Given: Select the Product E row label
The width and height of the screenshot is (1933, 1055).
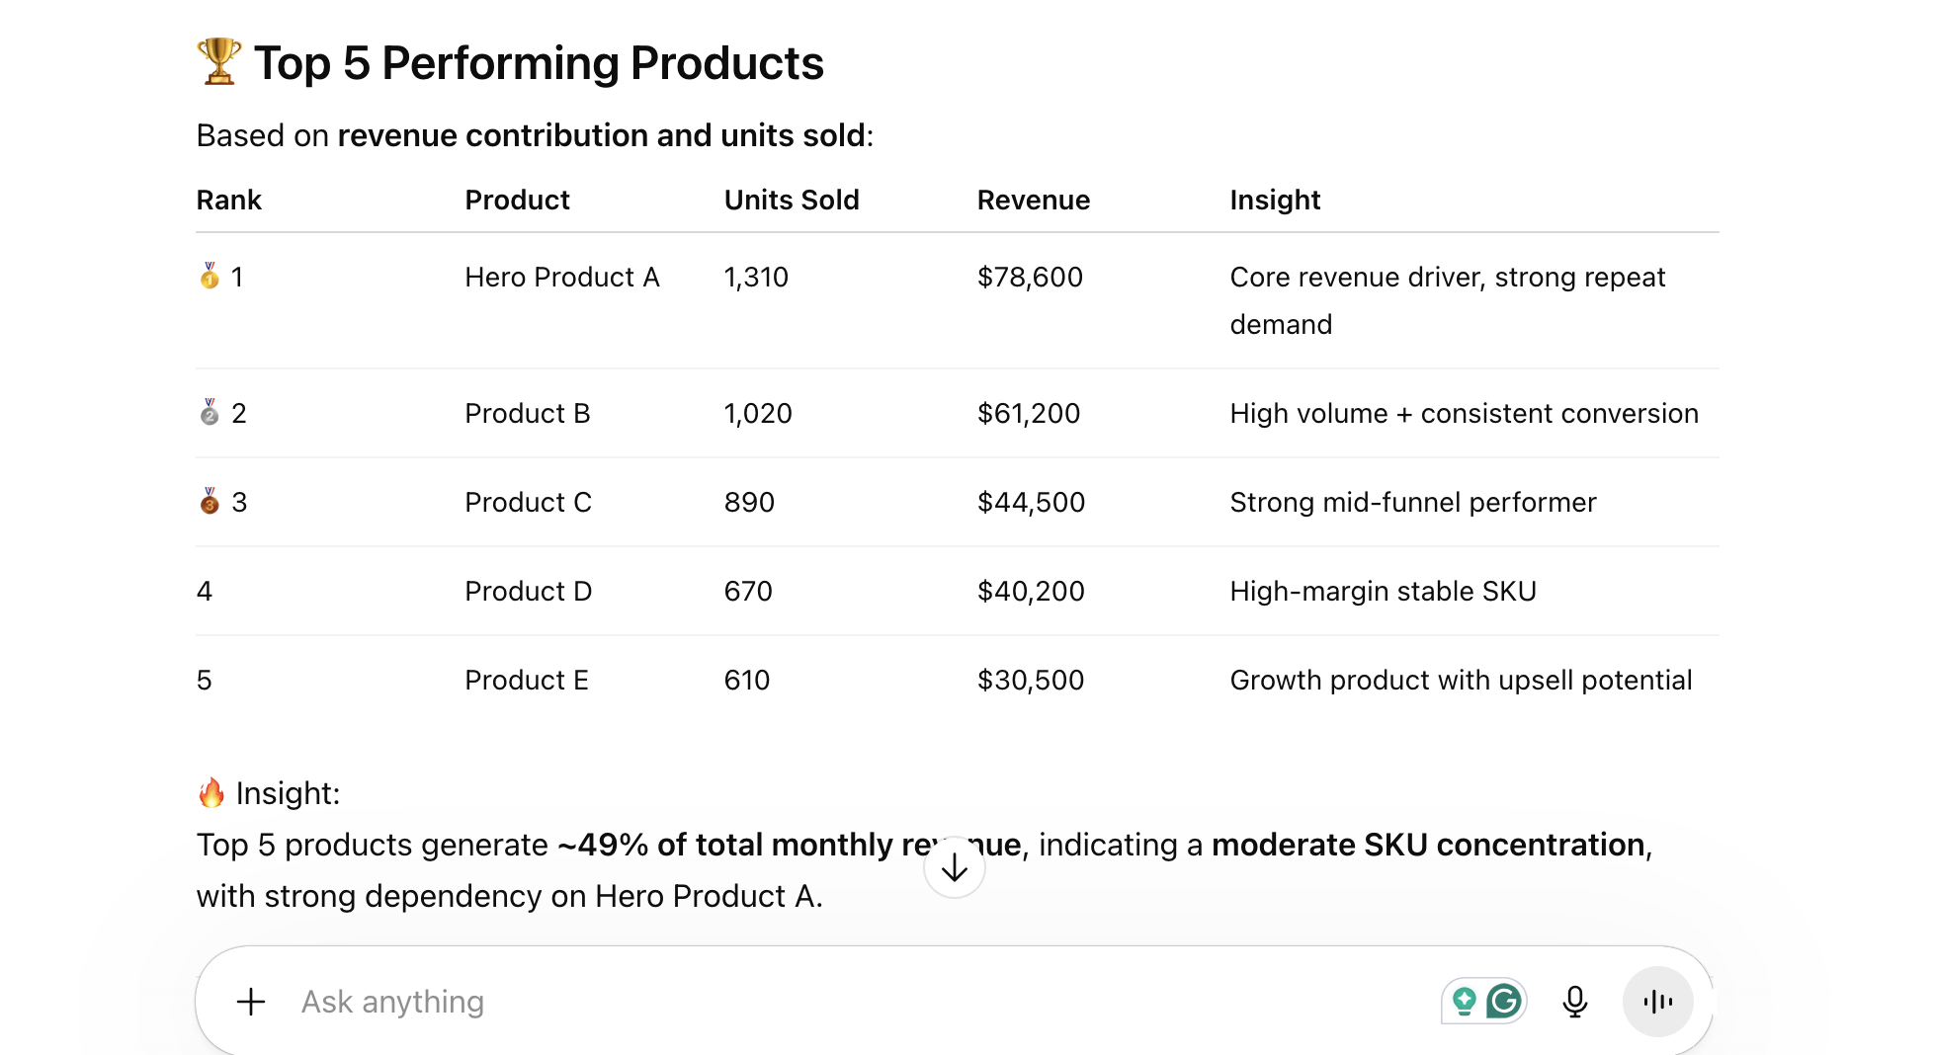Looking at the screenshot, I should pyautogui.click(x=526, y=680).
